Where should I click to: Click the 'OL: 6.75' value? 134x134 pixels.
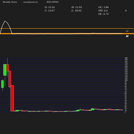(x=103, y=14)
